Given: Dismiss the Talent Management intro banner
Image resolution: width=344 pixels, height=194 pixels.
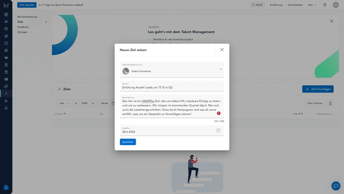Looking at the screenshot, I should coord(332,21).
